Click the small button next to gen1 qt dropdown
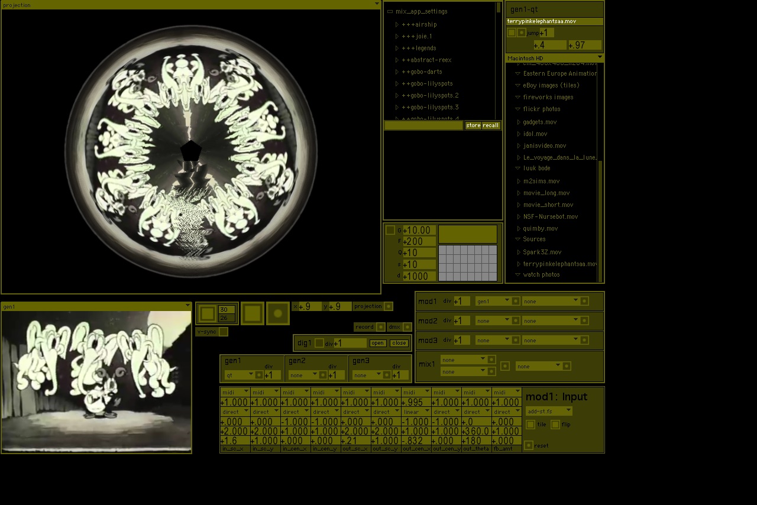 tap(259, 375)
